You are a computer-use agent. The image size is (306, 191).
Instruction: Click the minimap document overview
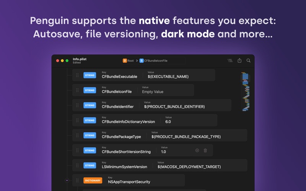point(246,92)
